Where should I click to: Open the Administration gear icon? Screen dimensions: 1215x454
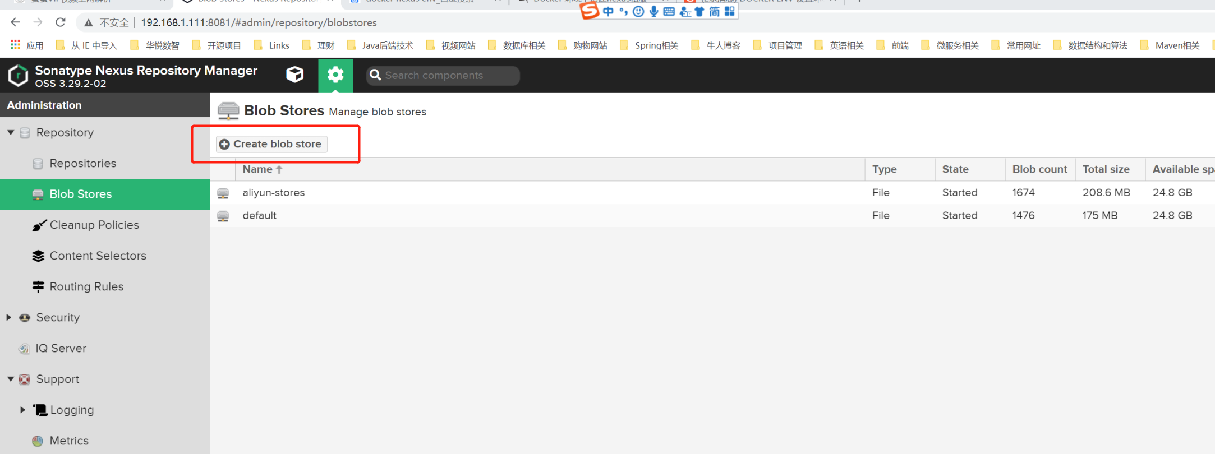point(335,75)
